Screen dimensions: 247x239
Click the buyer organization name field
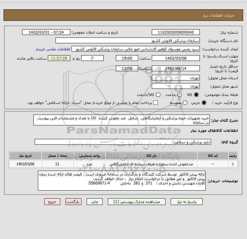[x=128, y=40]
